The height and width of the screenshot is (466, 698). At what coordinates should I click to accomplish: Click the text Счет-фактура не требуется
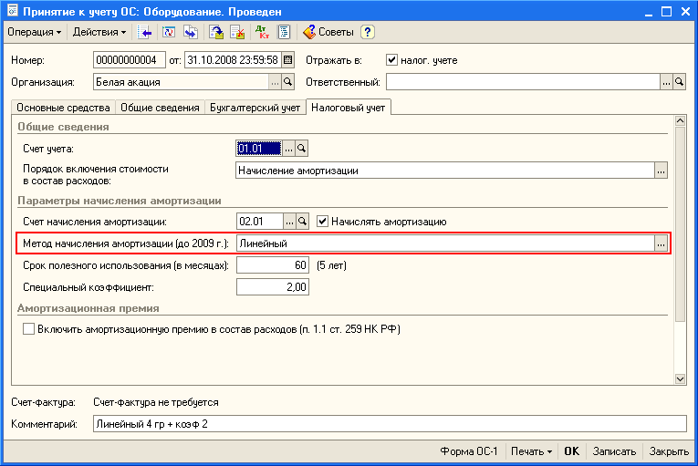point(156,402)
